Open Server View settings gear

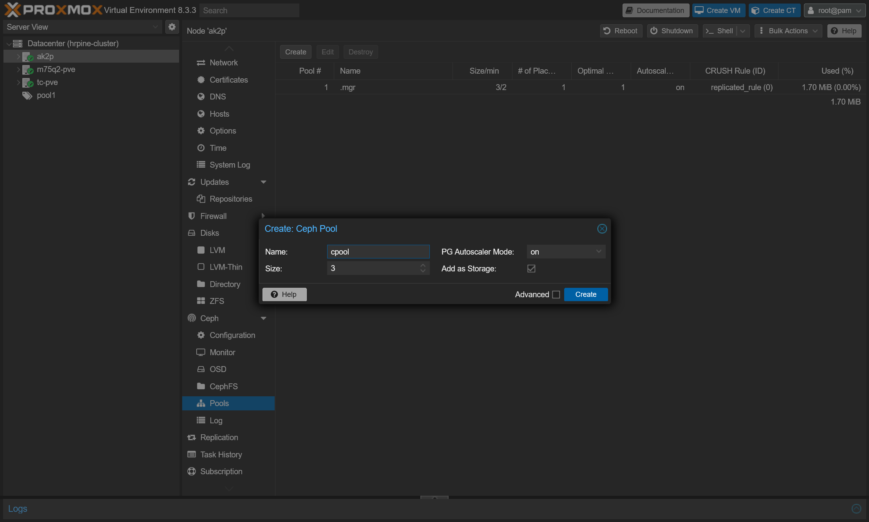tap(172, 27)
